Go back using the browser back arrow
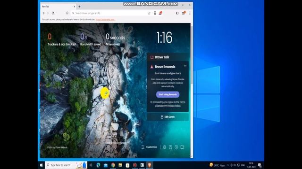Viewport: 302px width, 169px height. (44, 13)
